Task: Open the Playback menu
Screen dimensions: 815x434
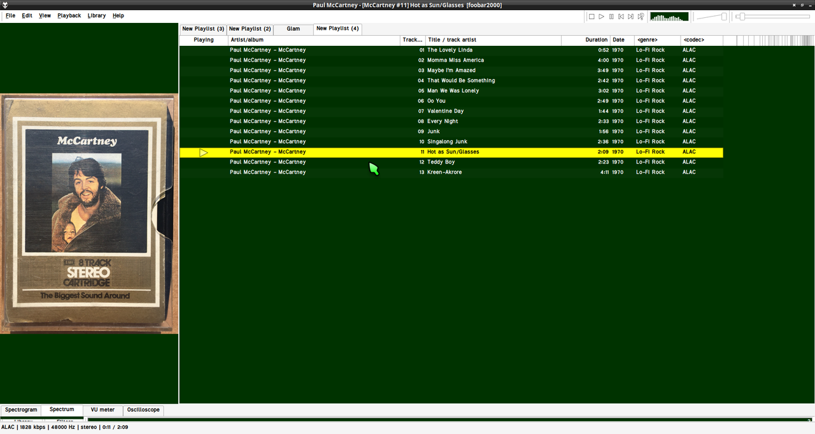Action: pos(69,15)
